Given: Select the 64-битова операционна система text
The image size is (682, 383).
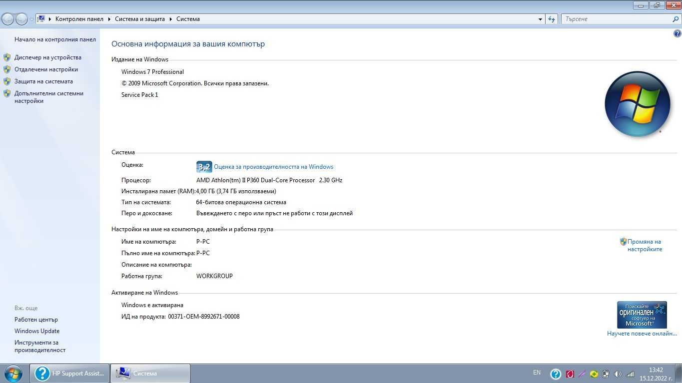Looking at the screenshot, I should tap(241, 203).
